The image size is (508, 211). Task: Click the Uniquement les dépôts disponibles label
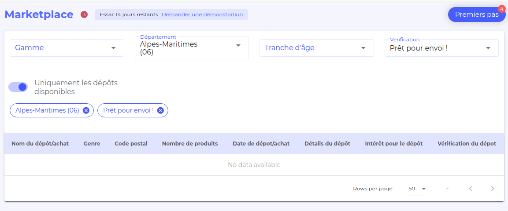tap(76, 87)
